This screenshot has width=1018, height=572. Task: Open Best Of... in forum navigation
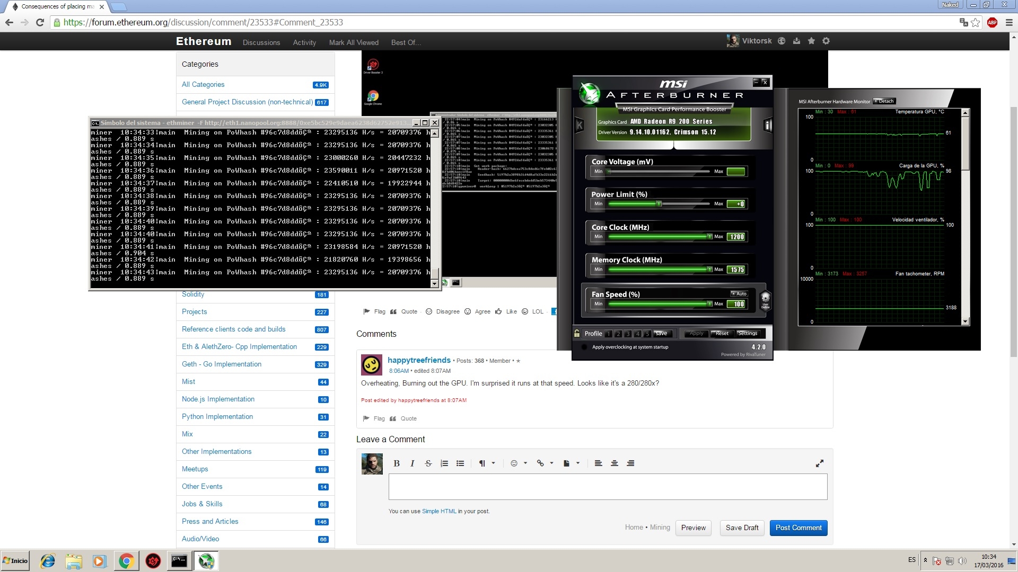click(406, 42)
